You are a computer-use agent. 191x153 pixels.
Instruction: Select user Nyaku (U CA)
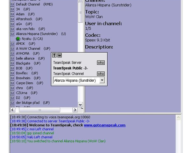click(x=32, y=39)
